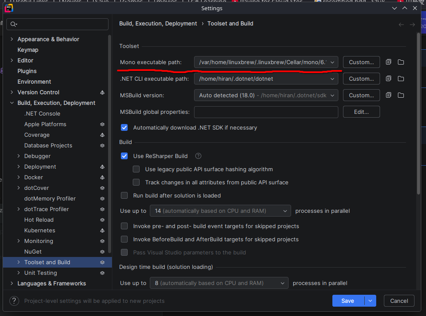Viewport: 426px width, 316px height.
Task: Expand Appearance & Behavior section
Action: [11, 39]
